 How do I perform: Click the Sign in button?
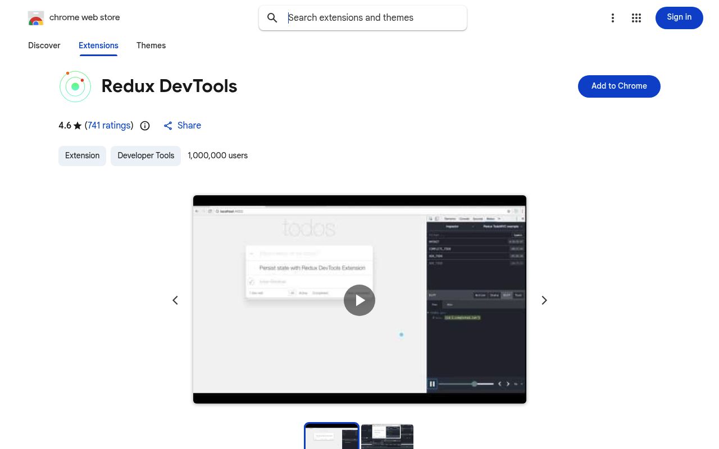coord(679,17)
